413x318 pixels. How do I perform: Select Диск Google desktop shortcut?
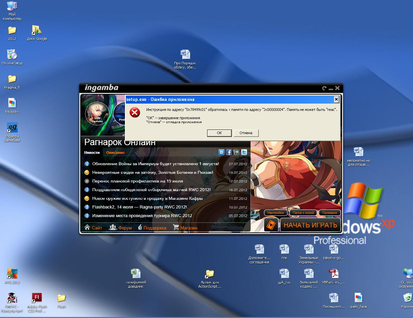click(x=37, y=33)
